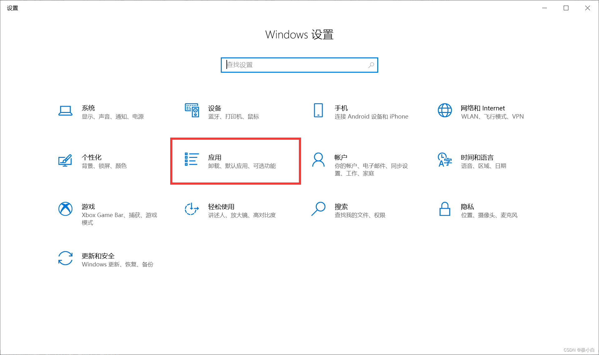This screenshot has height=355, width=599.
Task: Click the 搜索 magnifier category icon
Action: [x=318, y=209]
